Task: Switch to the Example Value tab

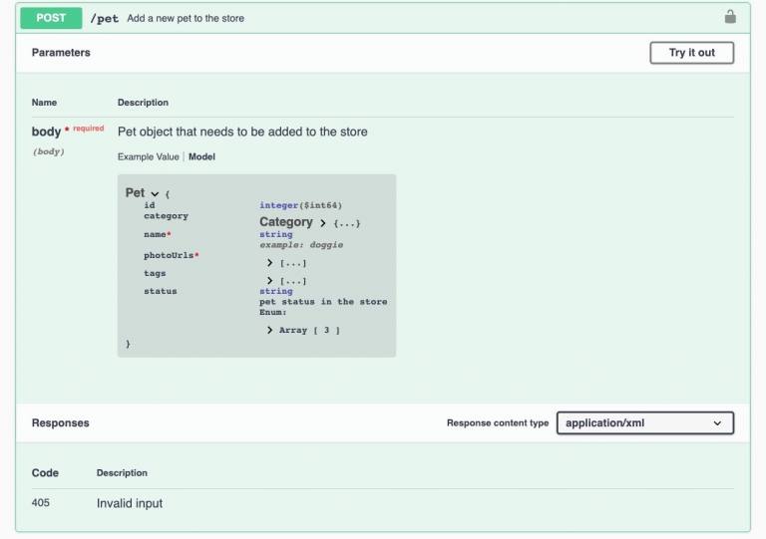Action: (x=149, y=156)
